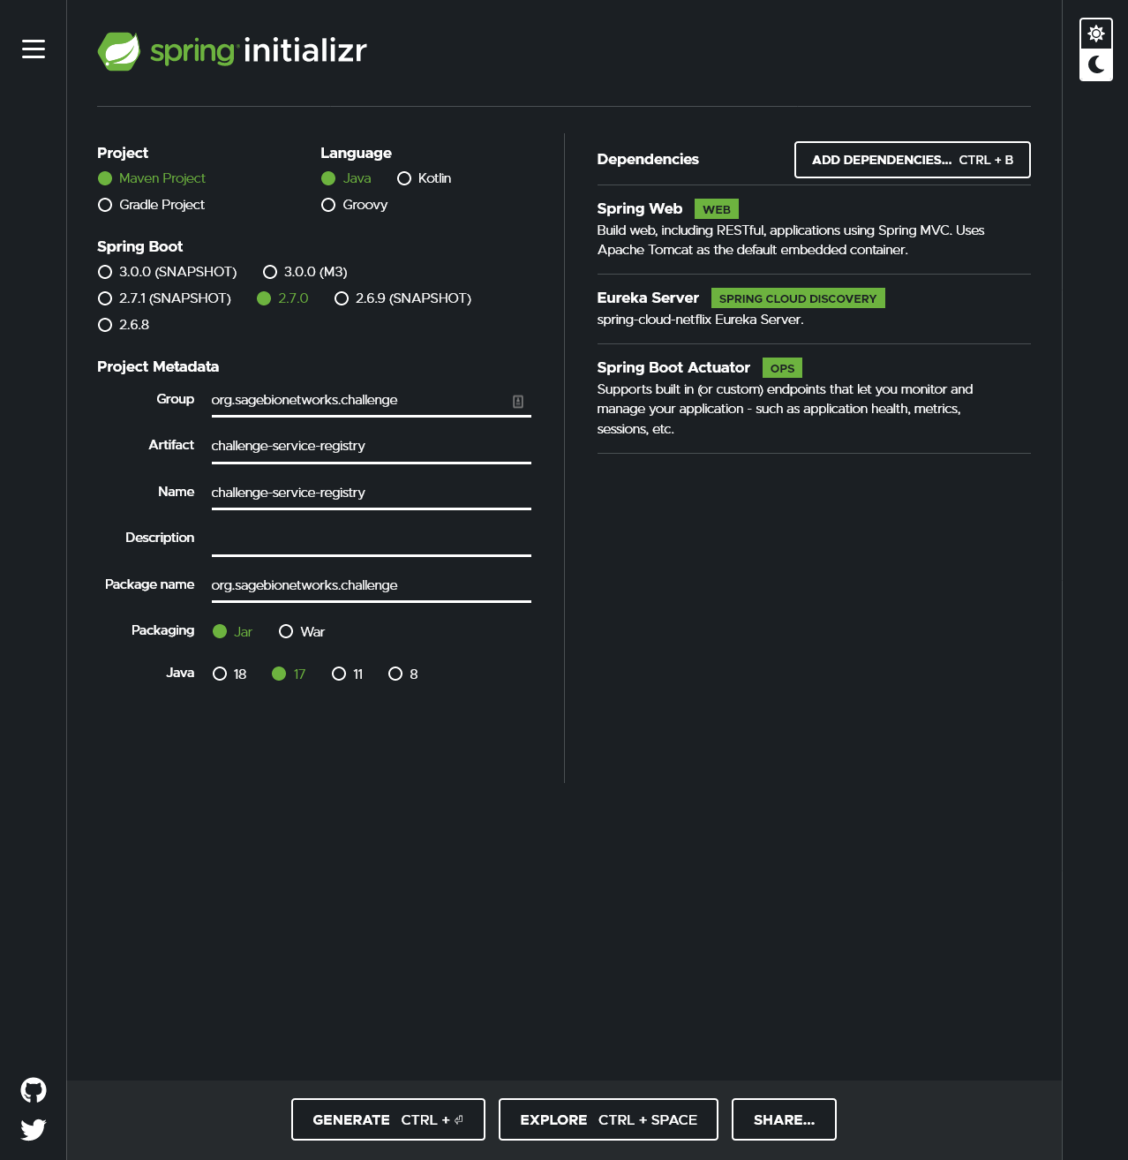The image size is (1128, 1160).
Task: Switch to light theme with the sun icon
Action: (1095, 34)
